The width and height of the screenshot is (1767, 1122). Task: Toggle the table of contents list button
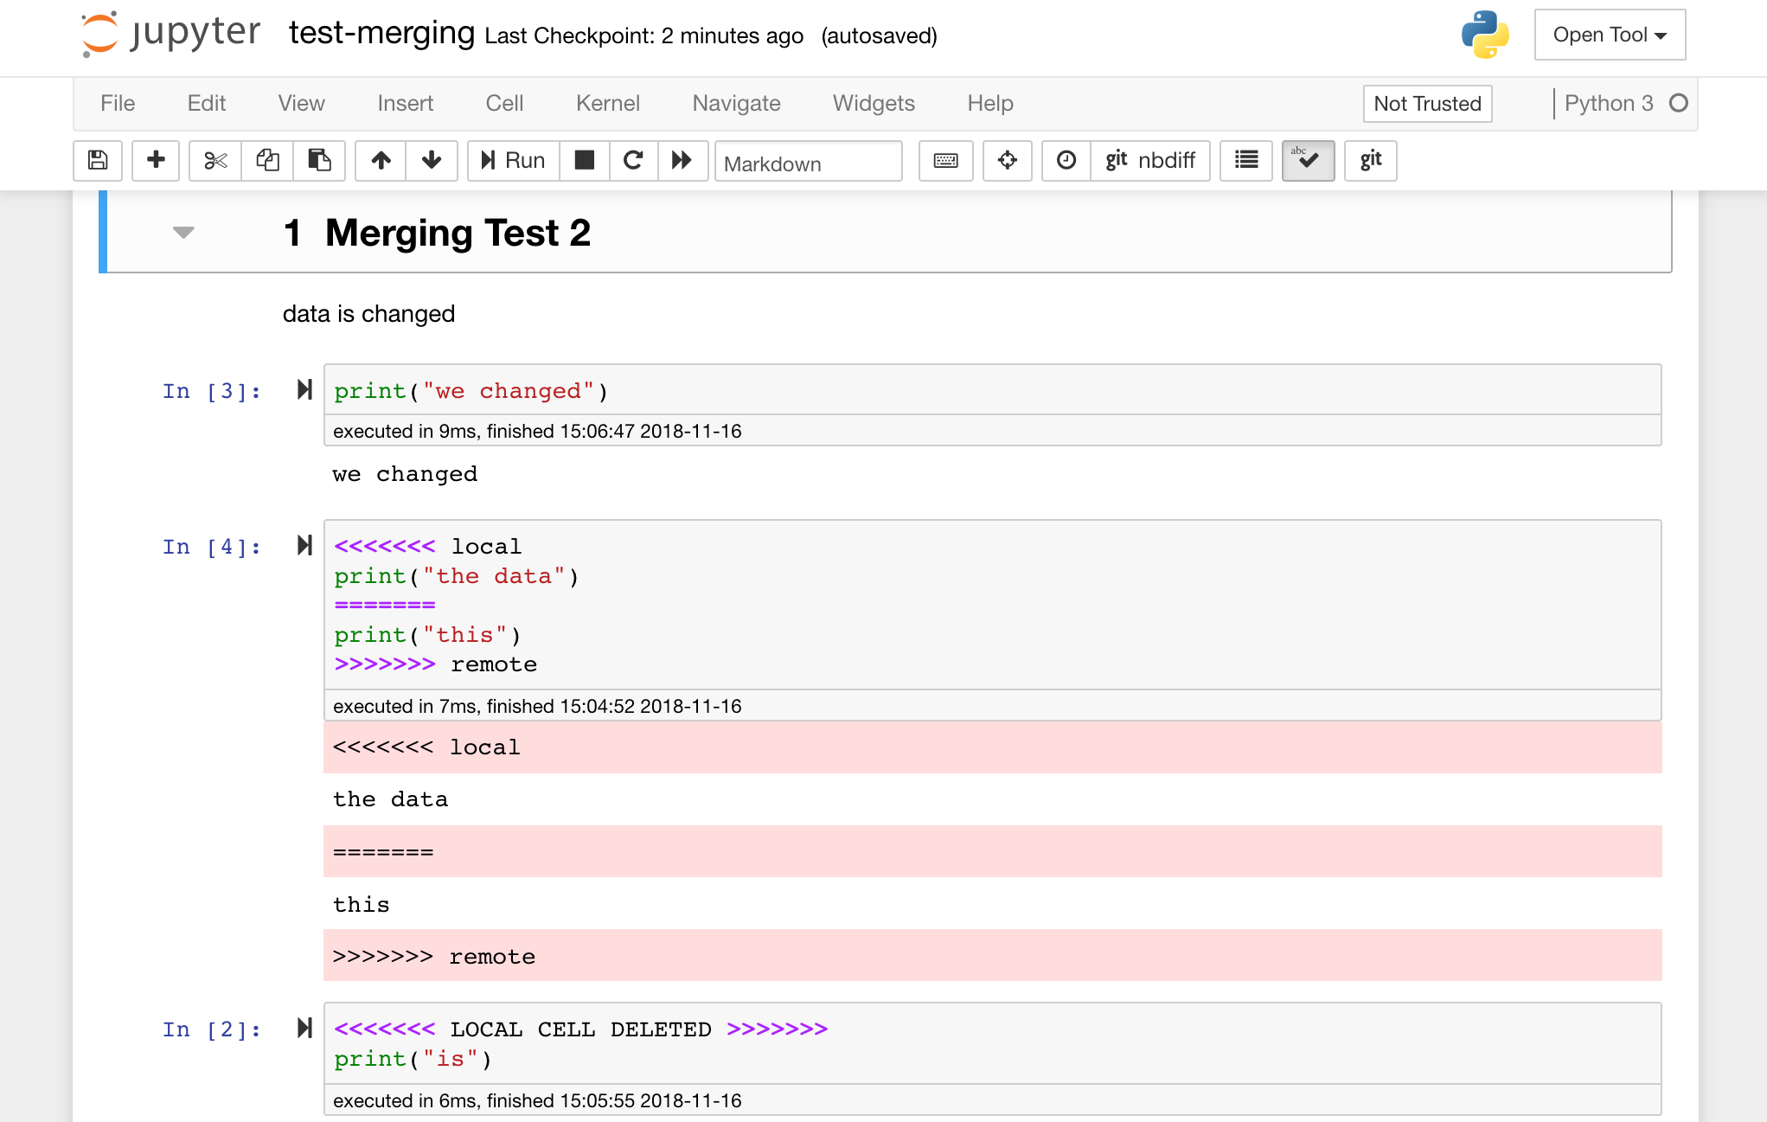click(x=1246, y=160)
